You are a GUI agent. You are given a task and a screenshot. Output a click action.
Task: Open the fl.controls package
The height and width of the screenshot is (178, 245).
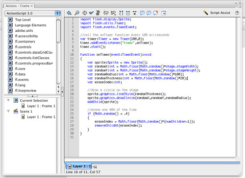(23, 47)
